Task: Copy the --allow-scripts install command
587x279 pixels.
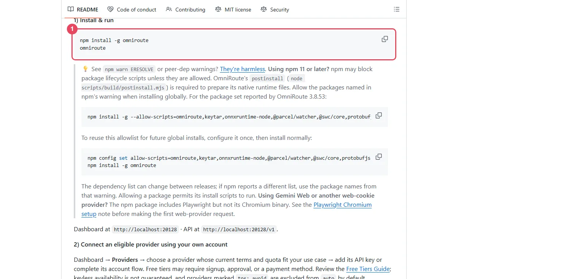Action: coord(379,115)
